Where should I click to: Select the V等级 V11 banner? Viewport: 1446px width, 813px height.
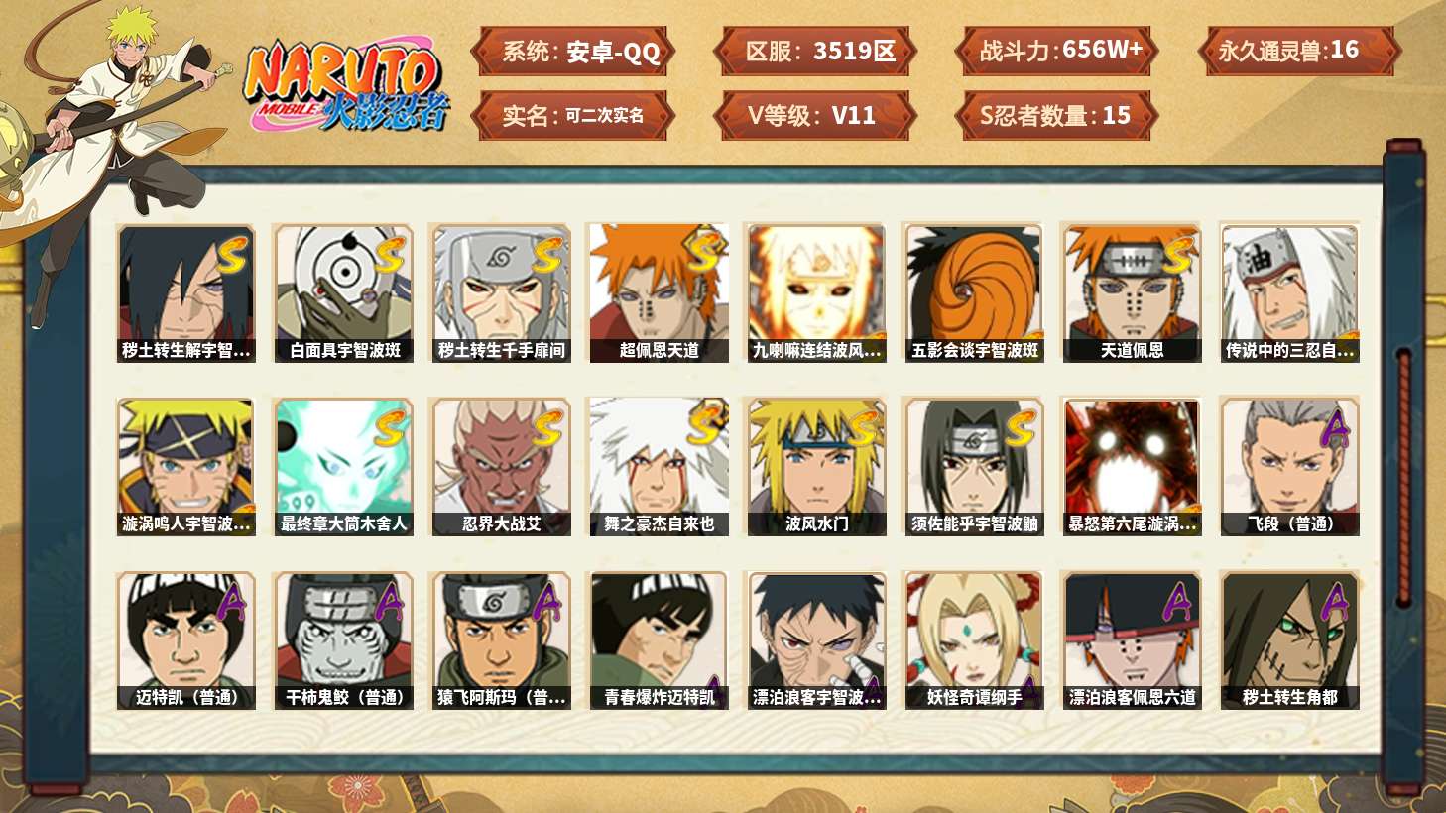815,115
